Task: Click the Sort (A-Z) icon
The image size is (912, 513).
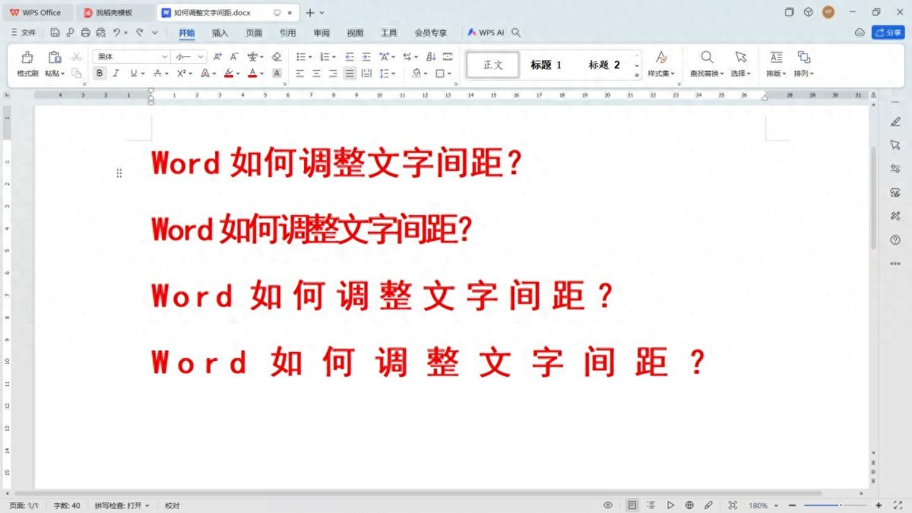Action: click(x=431, y=57)
